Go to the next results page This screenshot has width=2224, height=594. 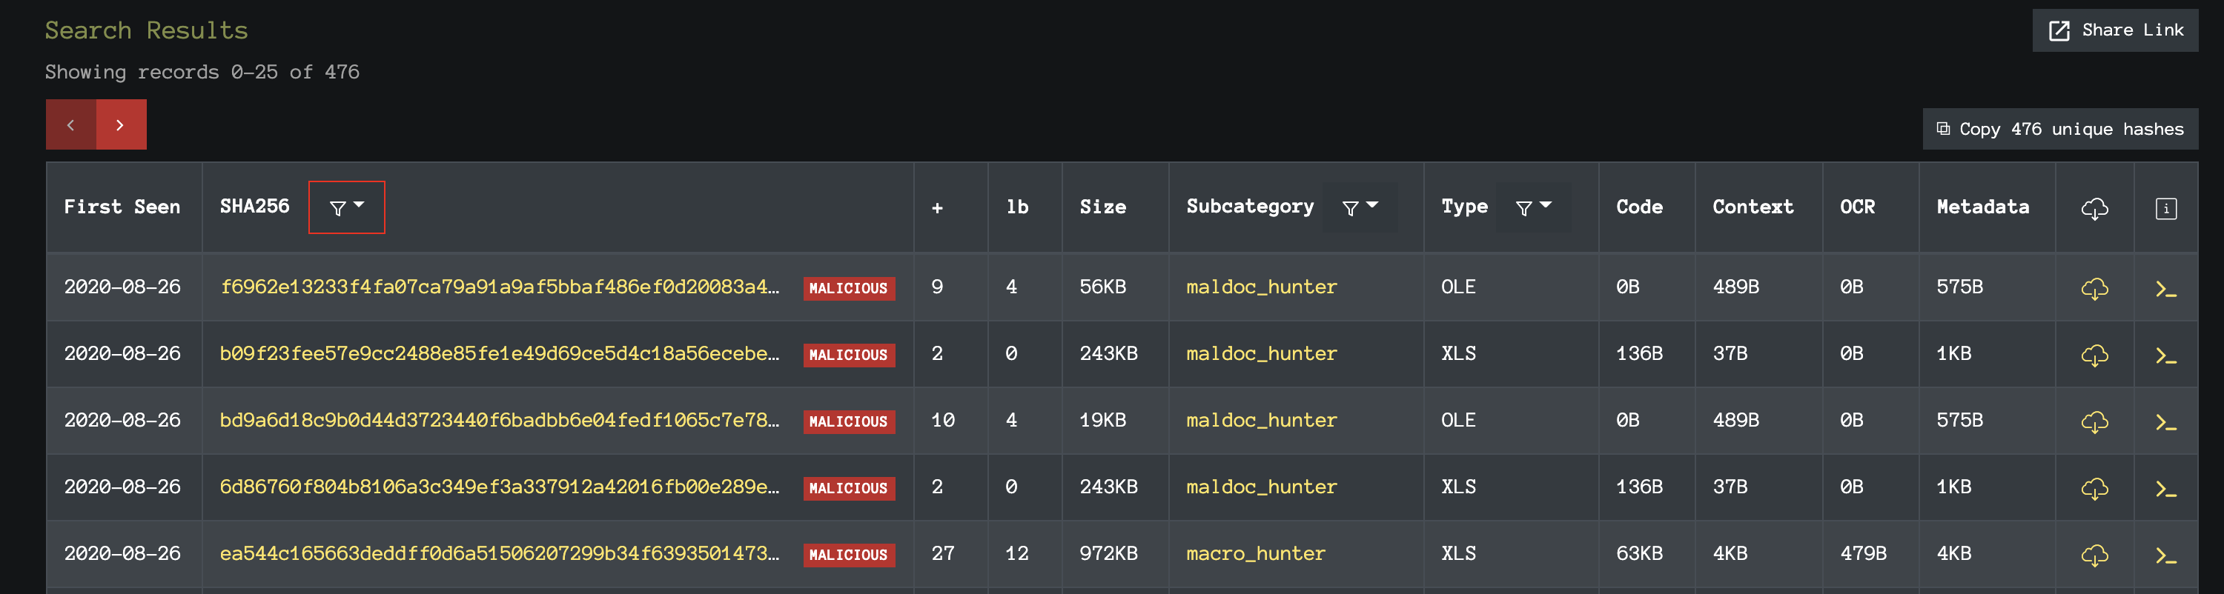tap(121, 125)
